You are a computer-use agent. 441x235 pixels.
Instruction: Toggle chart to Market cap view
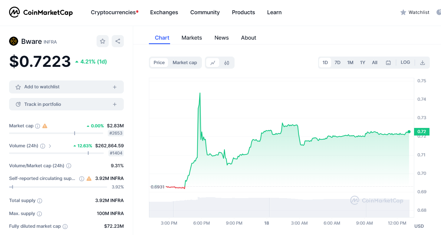point(185,63)
